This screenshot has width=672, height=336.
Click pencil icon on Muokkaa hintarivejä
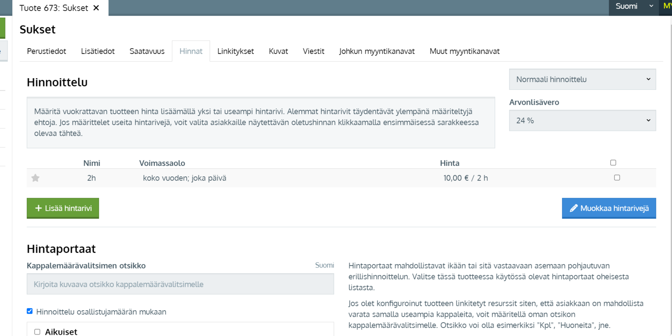pos(573,208)
